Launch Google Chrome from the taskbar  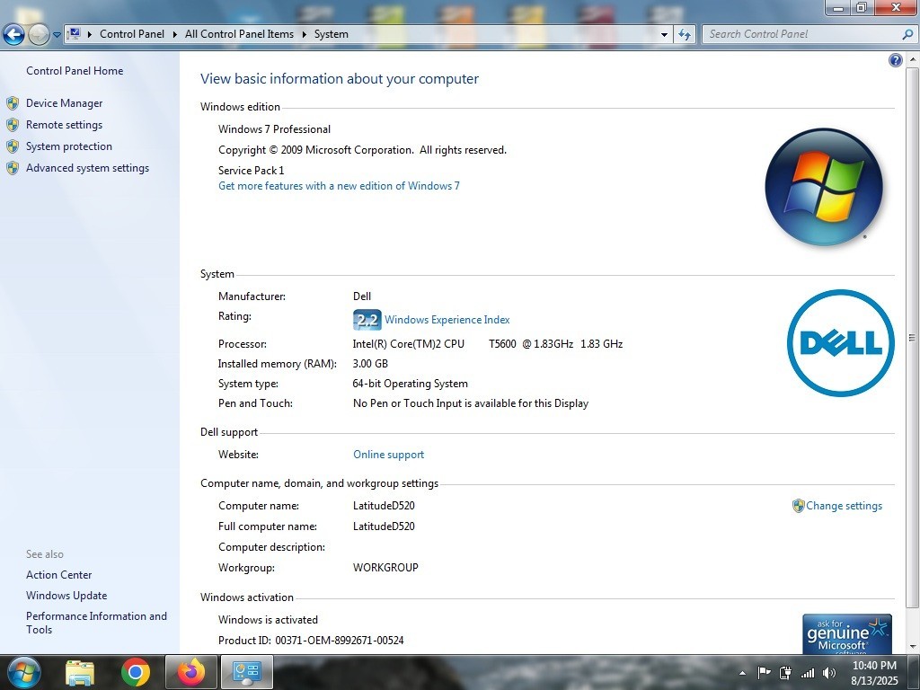[x=136, y=672]
